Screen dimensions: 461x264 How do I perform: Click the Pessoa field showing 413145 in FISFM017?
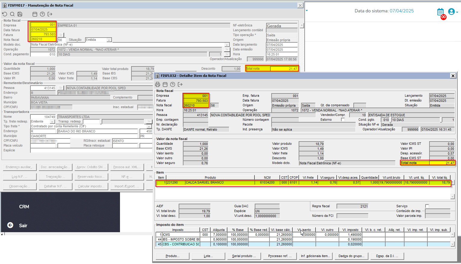point(43,88)
